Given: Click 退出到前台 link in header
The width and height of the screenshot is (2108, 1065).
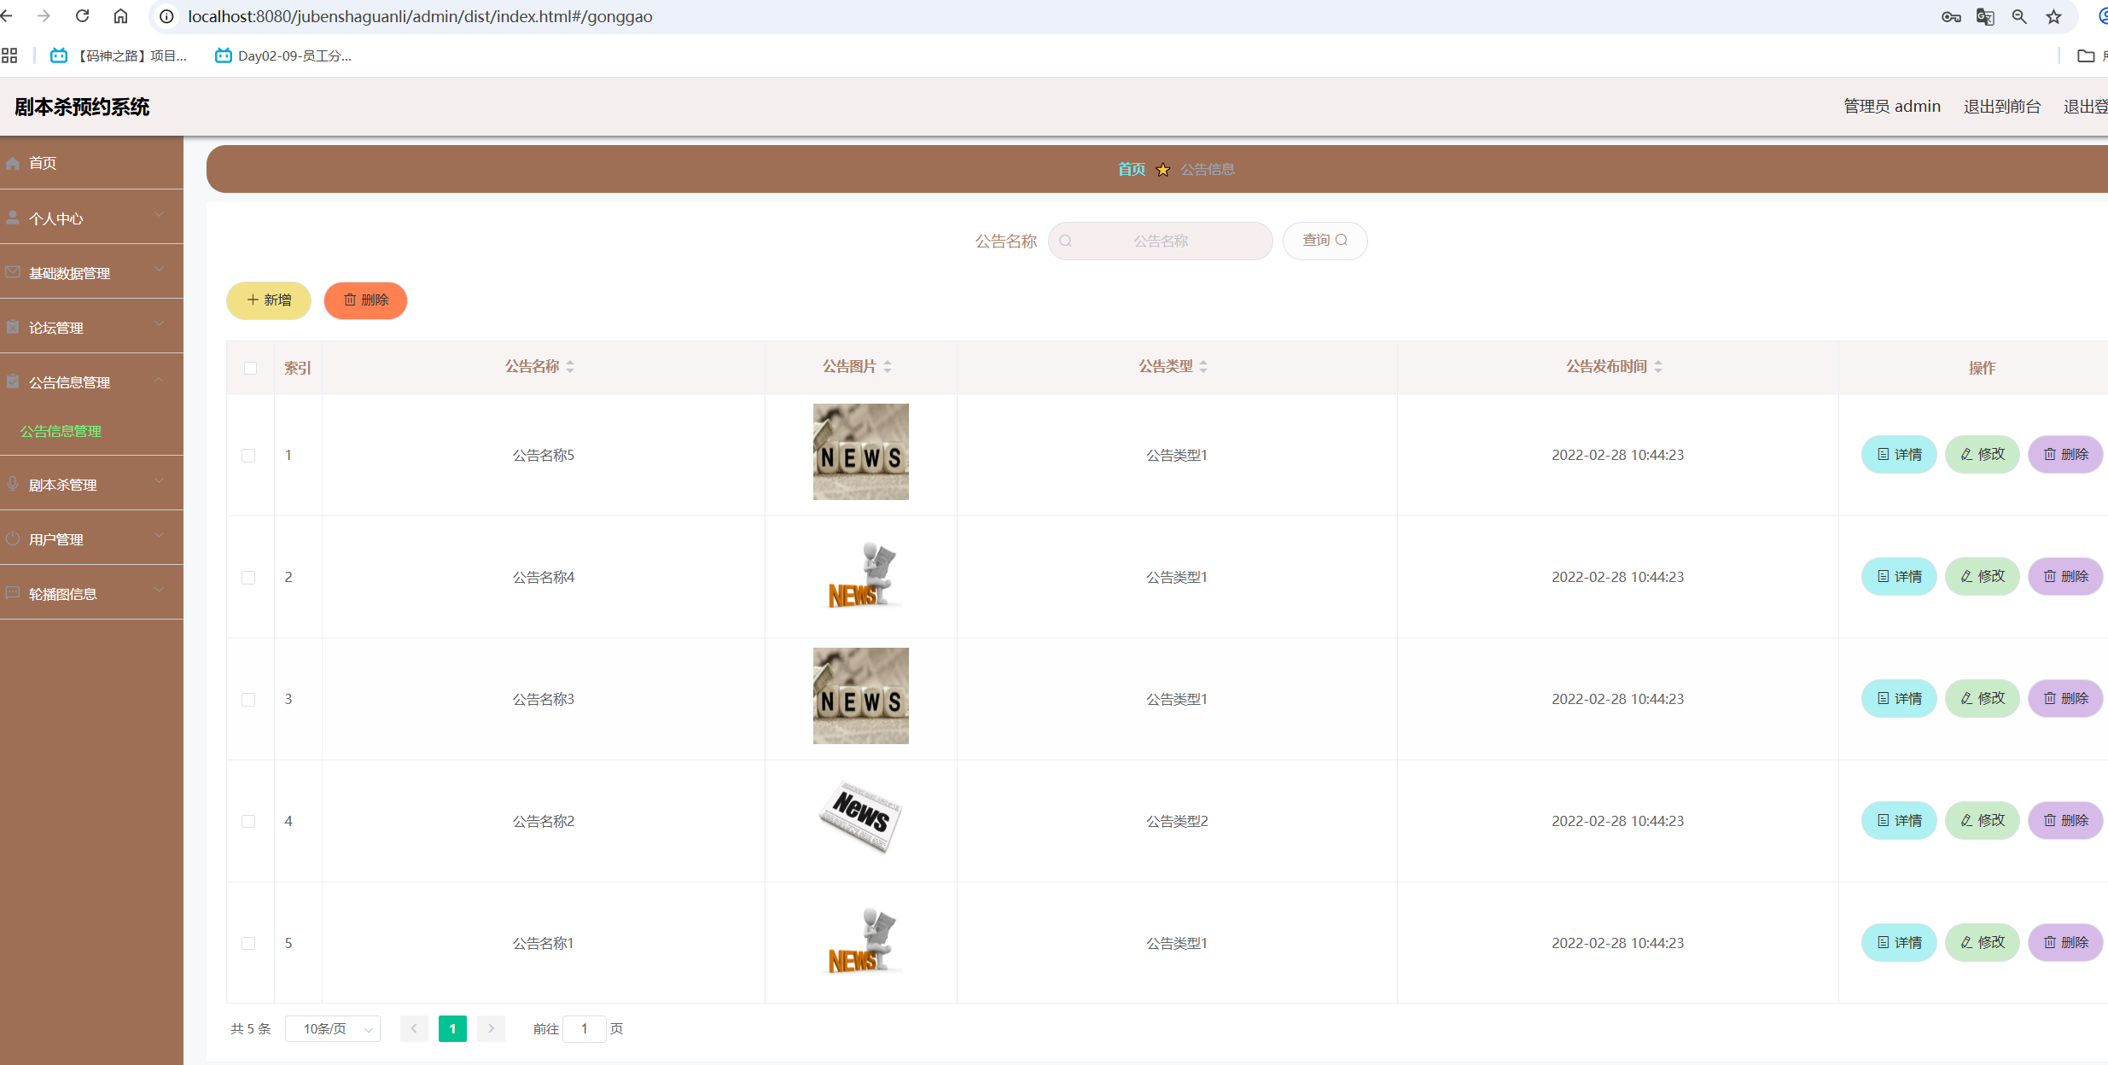Looking at the screenshot, I should [2001, 107].
